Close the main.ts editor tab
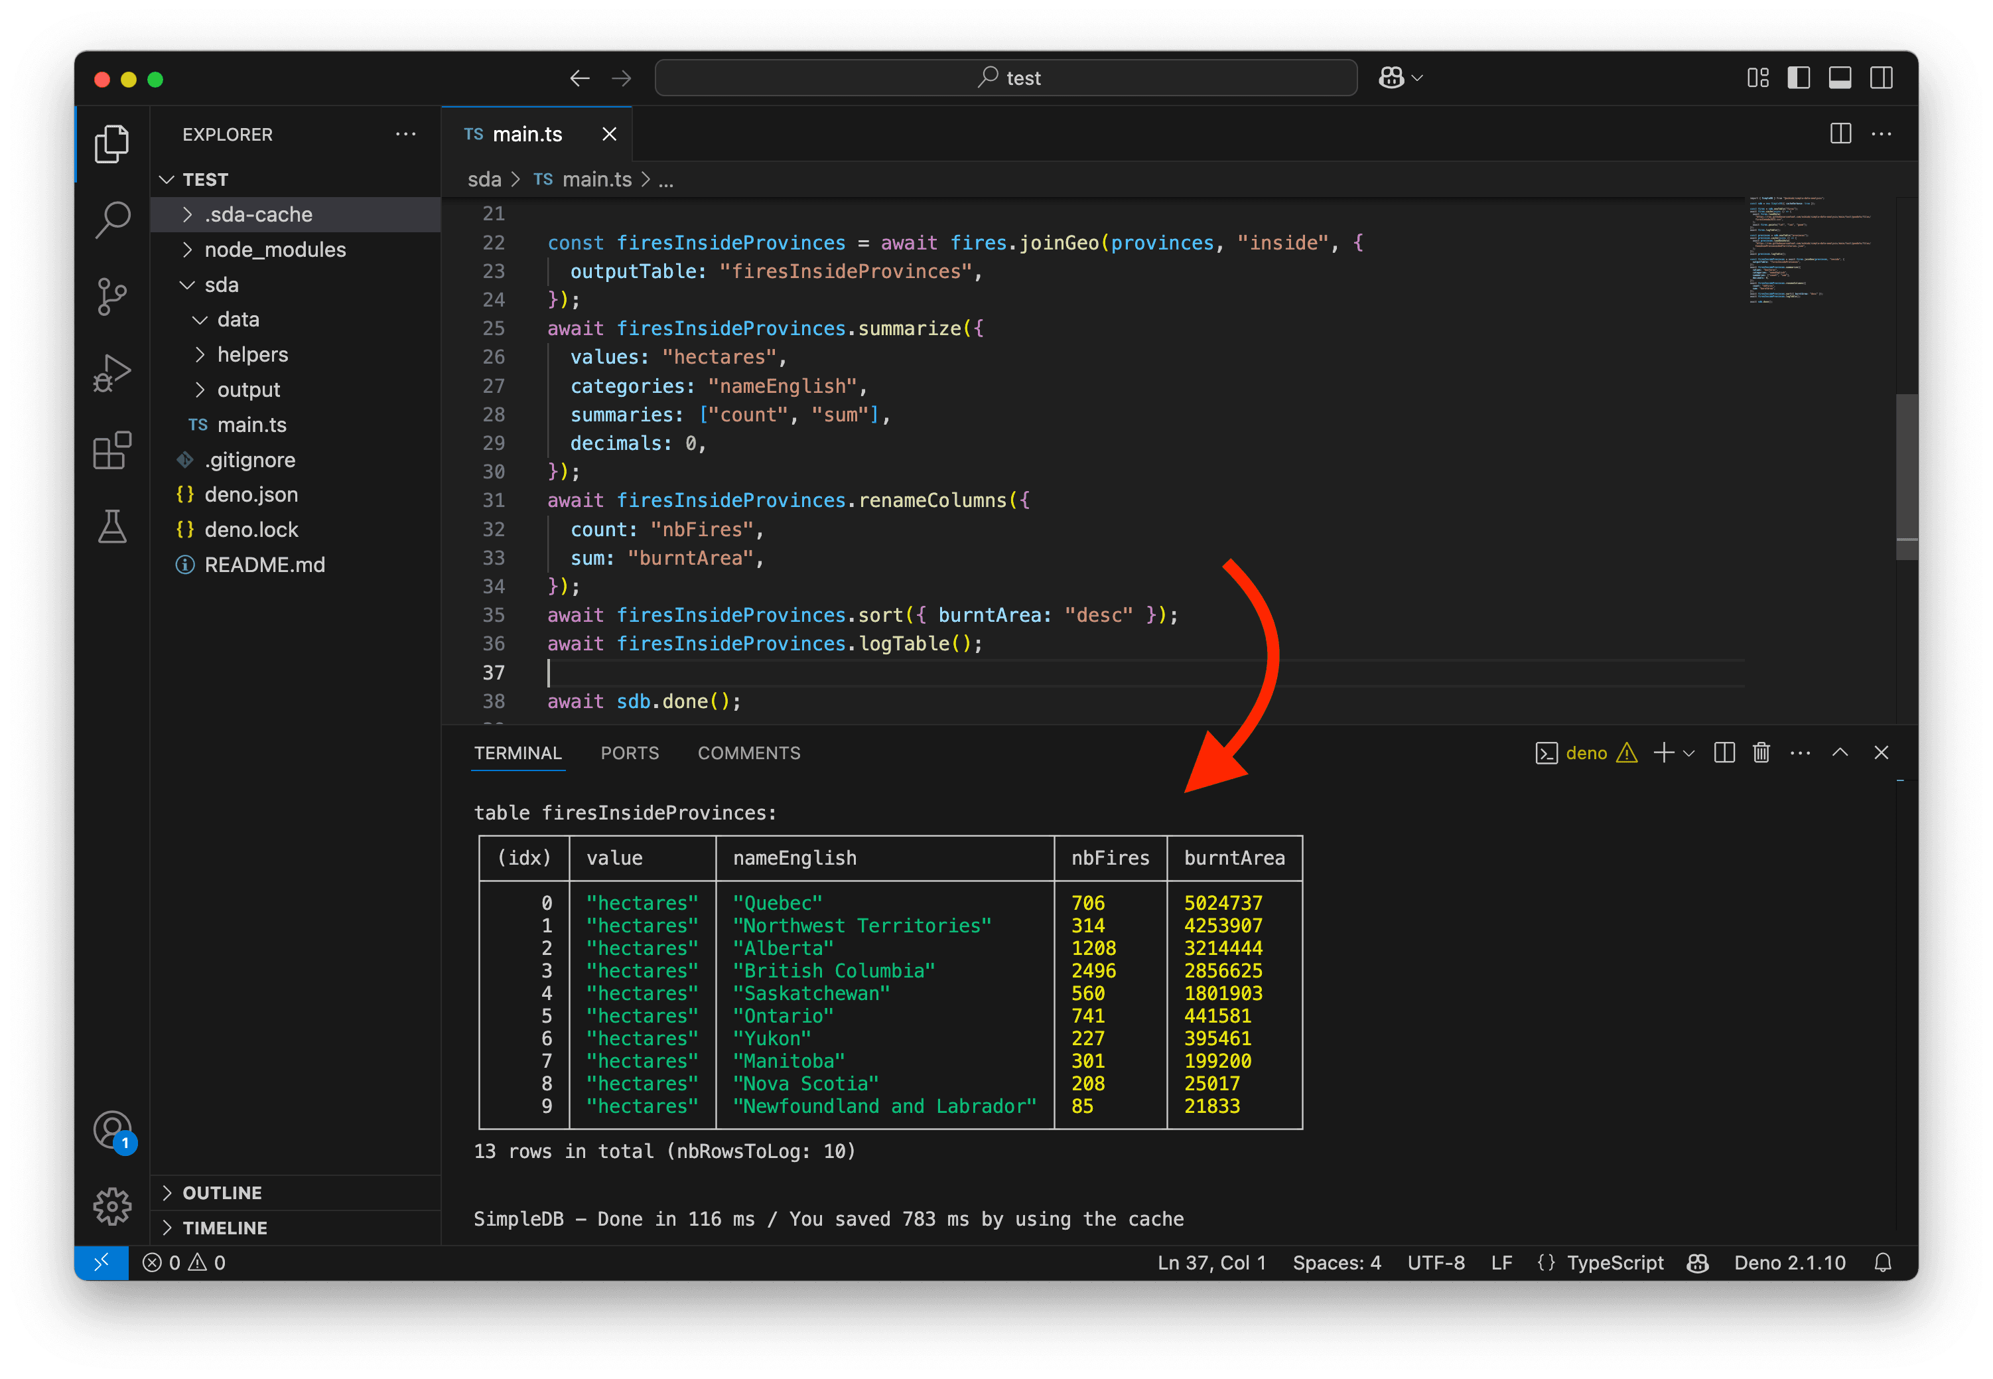The image size is (1993, 1379). [x=609, y=134]
